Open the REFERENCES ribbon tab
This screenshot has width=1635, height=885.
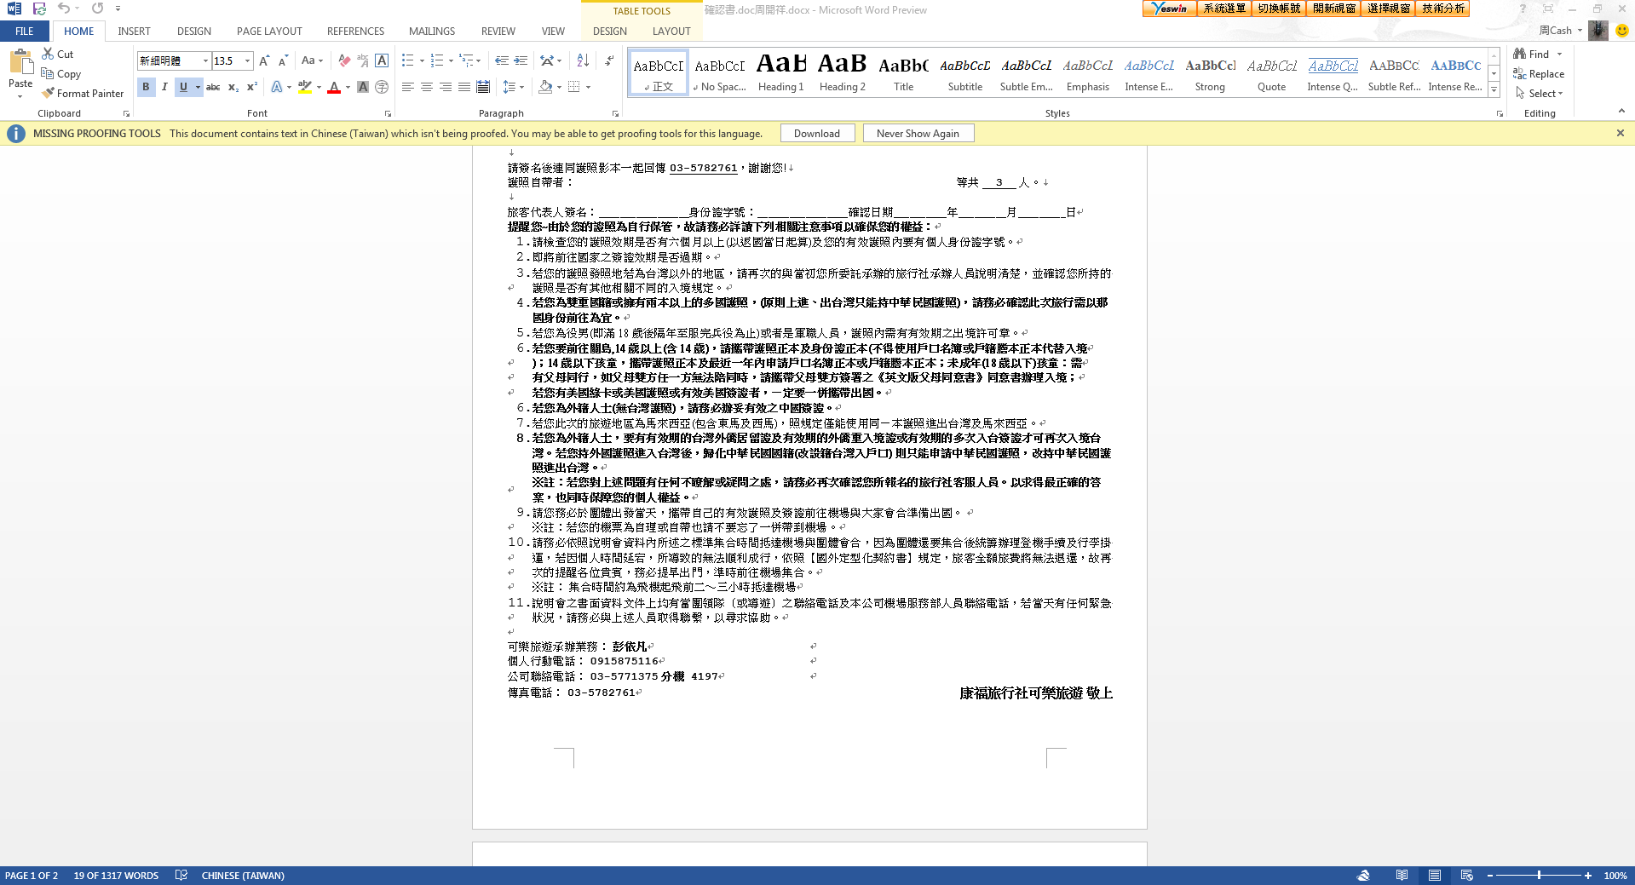pyautogui.click(x=355, y=32)
